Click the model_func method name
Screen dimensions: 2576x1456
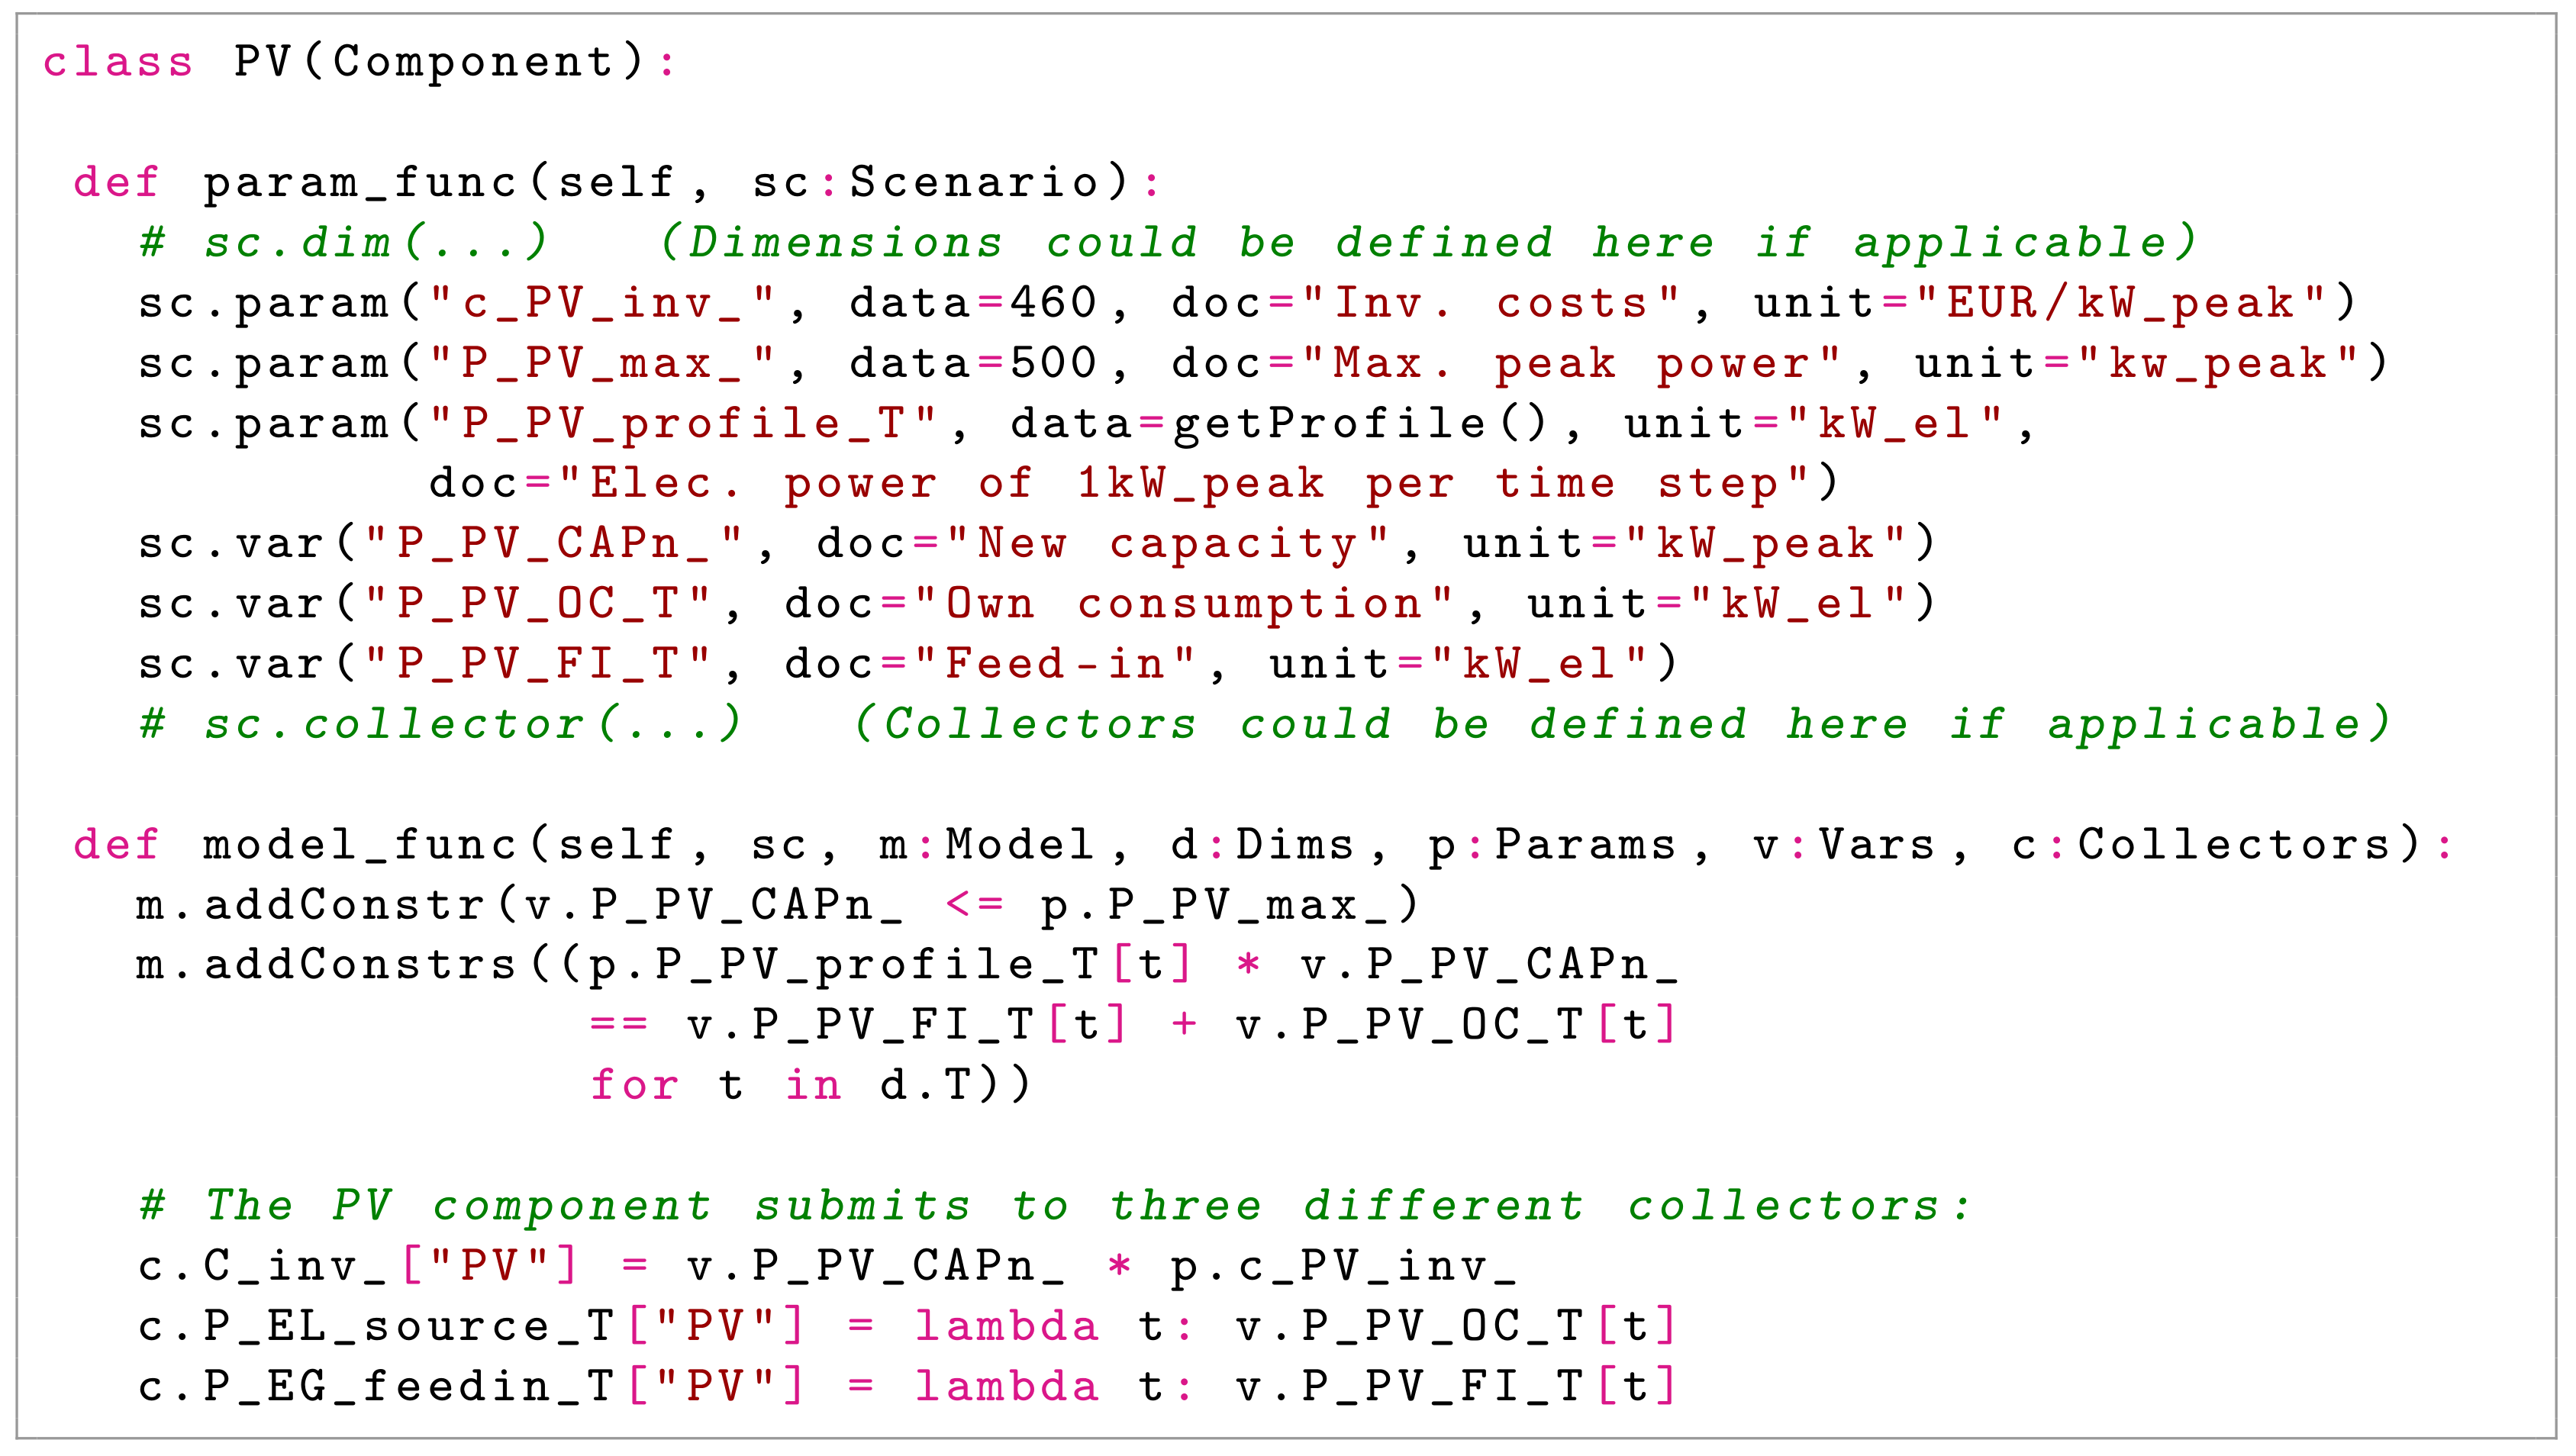[360, 845]
